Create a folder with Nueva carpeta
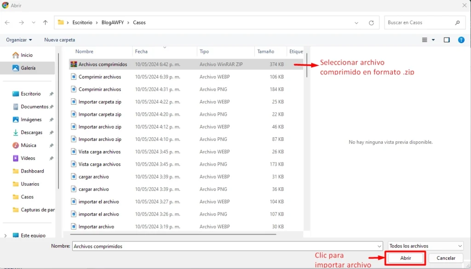471x269 pixels. tap(59, 40)
